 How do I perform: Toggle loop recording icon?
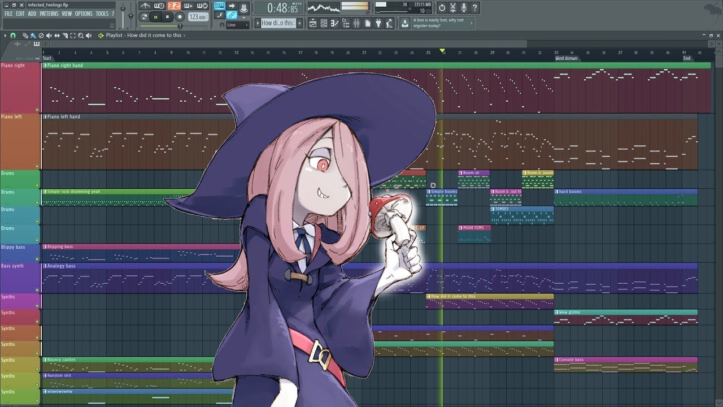[x=202, y=6]
